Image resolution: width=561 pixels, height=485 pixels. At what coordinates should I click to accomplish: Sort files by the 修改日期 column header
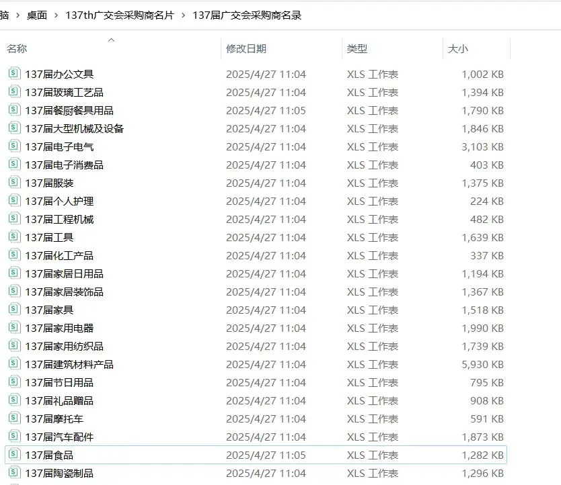click(x=246, y=48)
